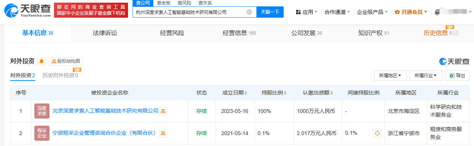This screenshot has height=146, width=474.
Task: Expand the 合作通道 menu
Action: click(337, 12)
